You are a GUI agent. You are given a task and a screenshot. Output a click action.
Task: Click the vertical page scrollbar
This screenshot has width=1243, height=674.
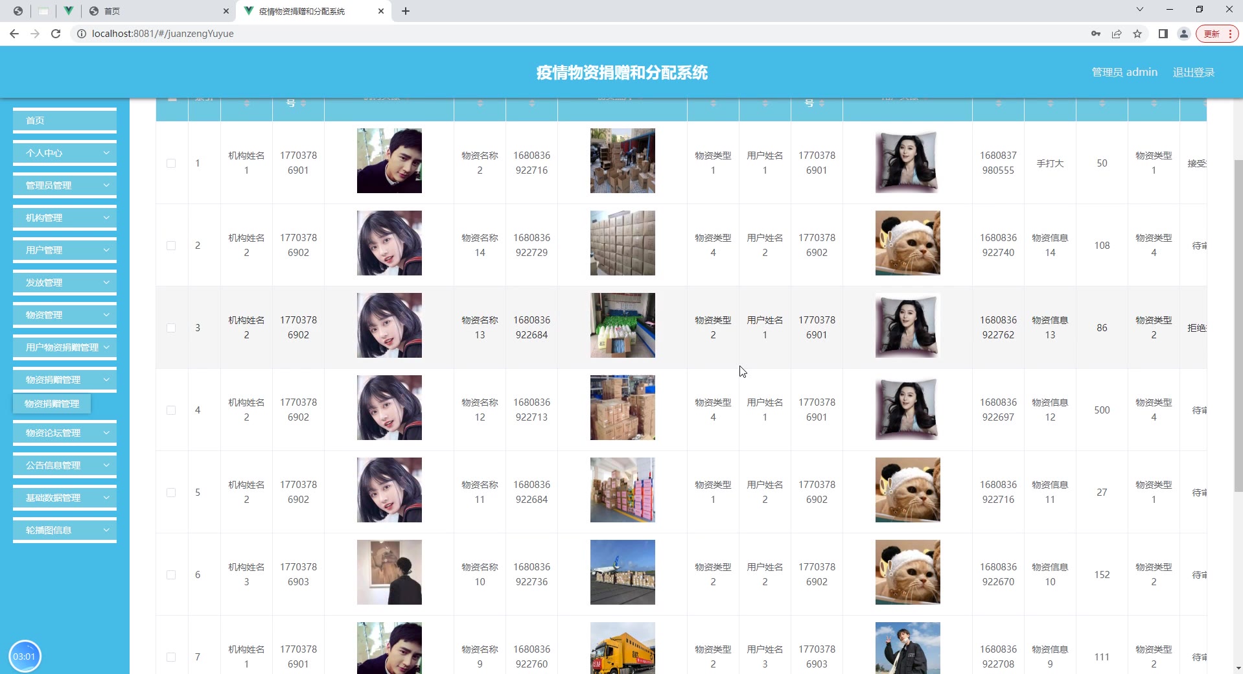1238,326
